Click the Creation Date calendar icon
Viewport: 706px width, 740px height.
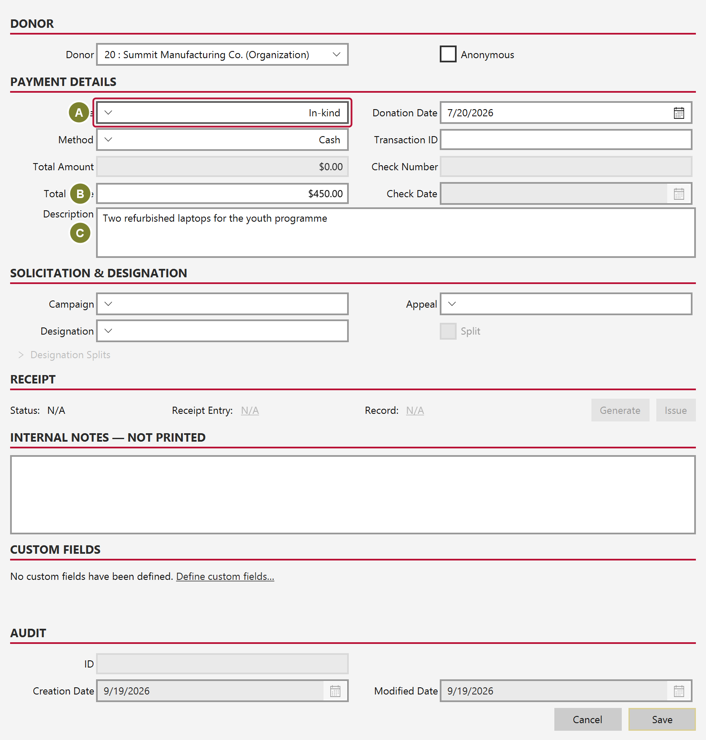coord(335,691)
